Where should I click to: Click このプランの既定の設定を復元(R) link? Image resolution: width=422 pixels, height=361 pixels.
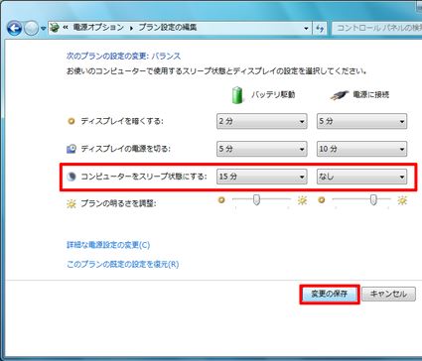(123, 264)
